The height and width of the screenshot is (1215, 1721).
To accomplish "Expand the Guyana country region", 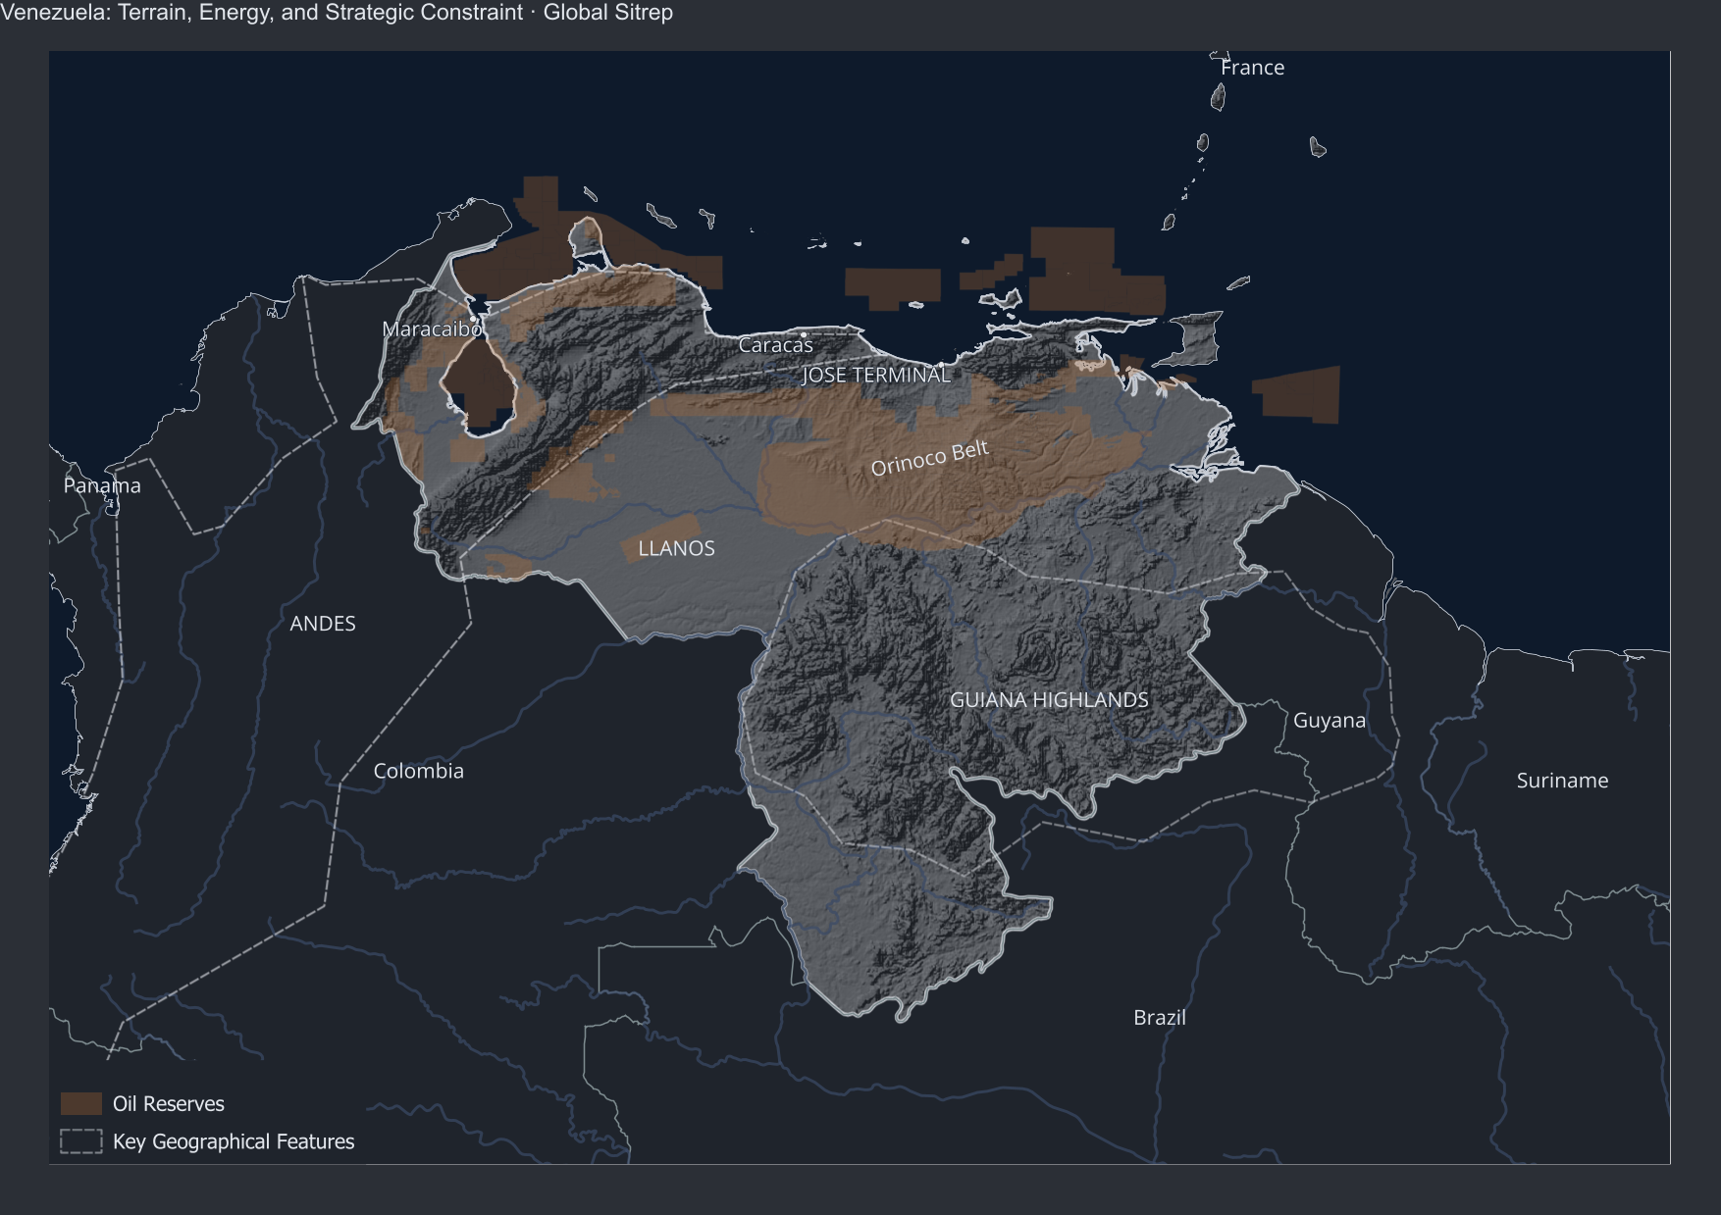I will coord(1330,720).
